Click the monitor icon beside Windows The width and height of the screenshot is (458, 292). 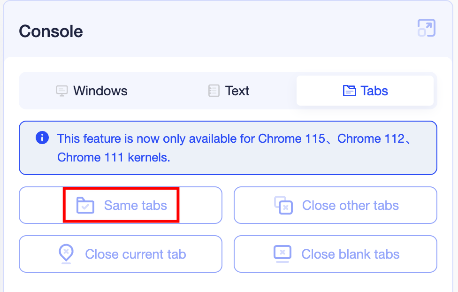pos(61,91)
